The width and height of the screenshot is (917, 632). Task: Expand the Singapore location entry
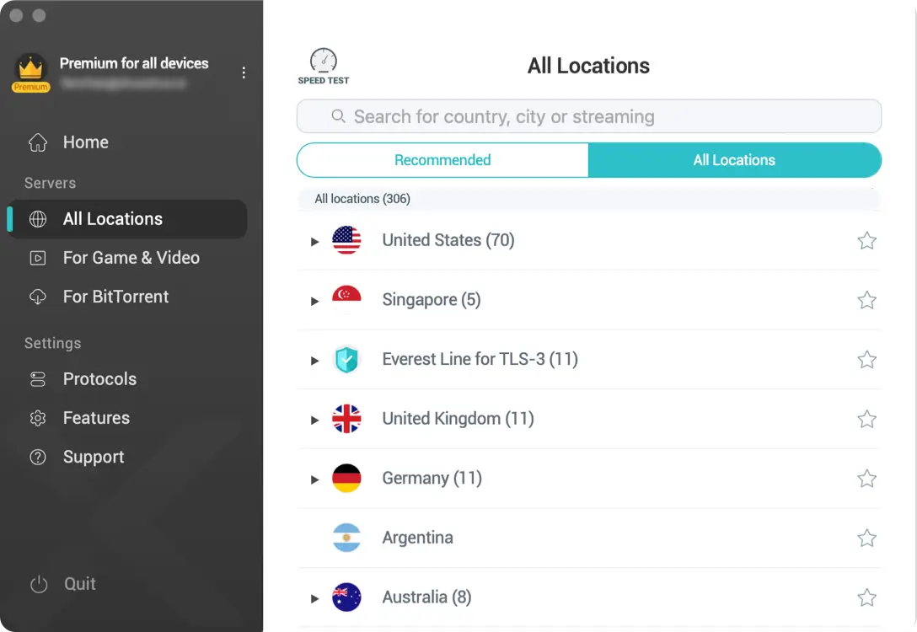pyautogui.click(x=314, y=299)
